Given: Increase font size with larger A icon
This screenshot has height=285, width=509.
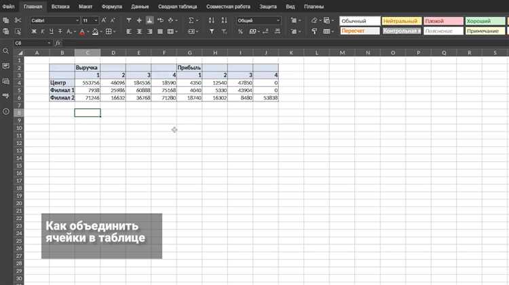Looking at the screenshot, I should (x=104, y=20).
